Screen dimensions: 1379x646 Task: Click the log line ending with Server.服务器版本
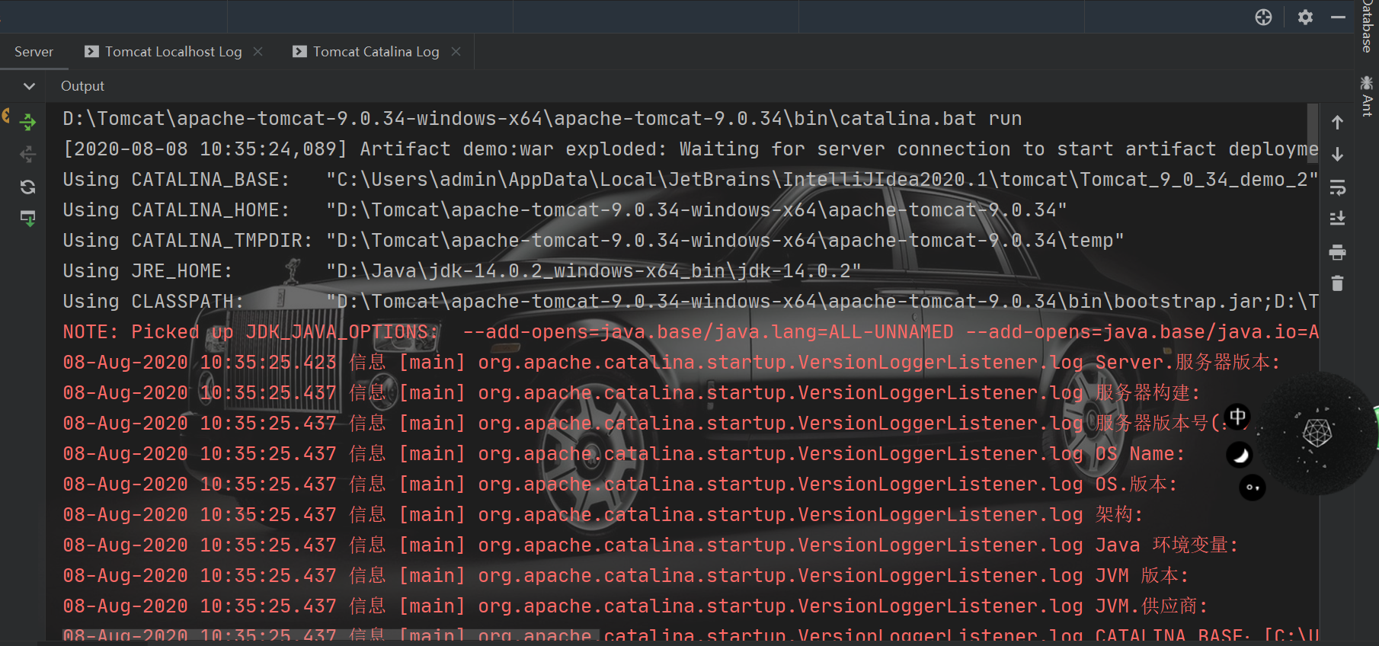[x=671, y=363]
